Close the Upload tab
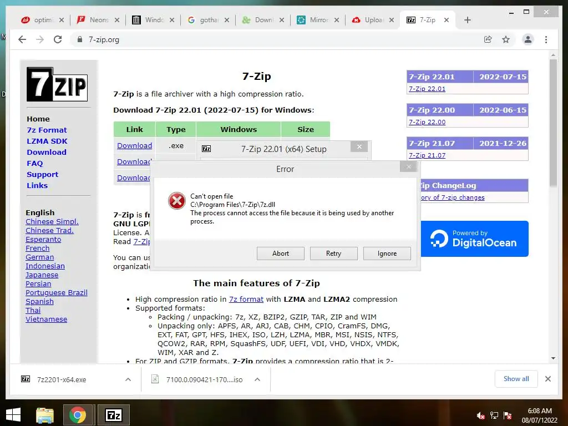The width and height of the screenshot is (568, 426). pyautogui.click(x=392, y=20)
